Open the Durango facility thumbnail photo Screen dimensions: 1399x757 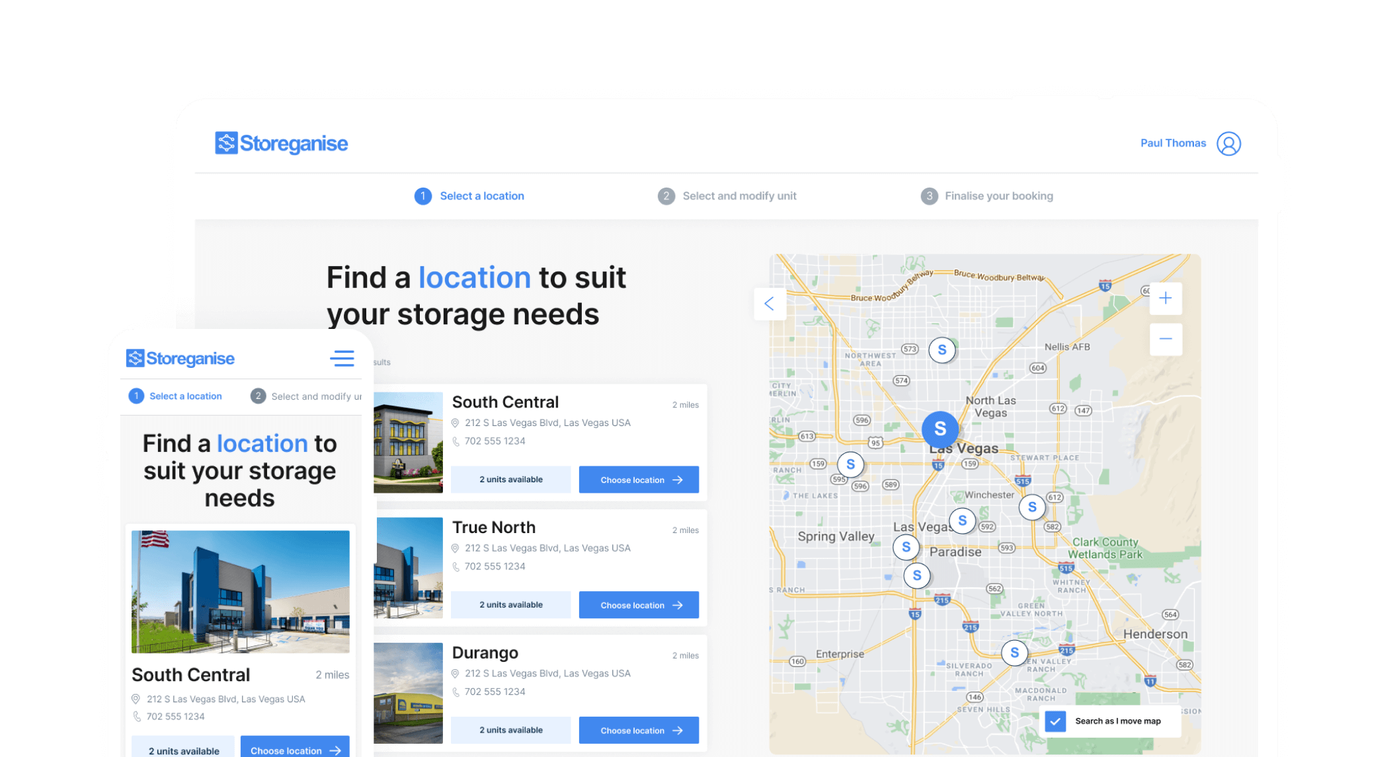coord(408,693)
